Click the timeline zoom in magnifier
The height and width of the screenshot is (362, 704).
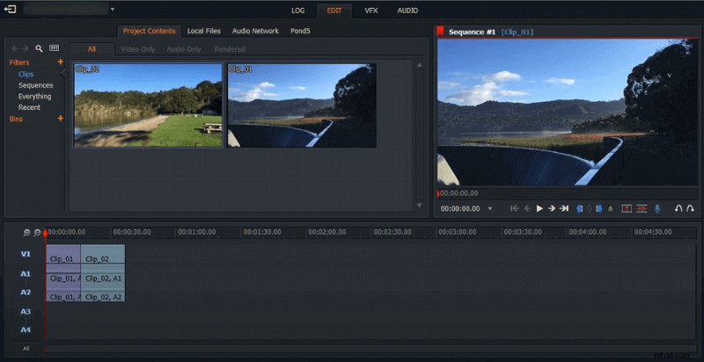(27, 233)
